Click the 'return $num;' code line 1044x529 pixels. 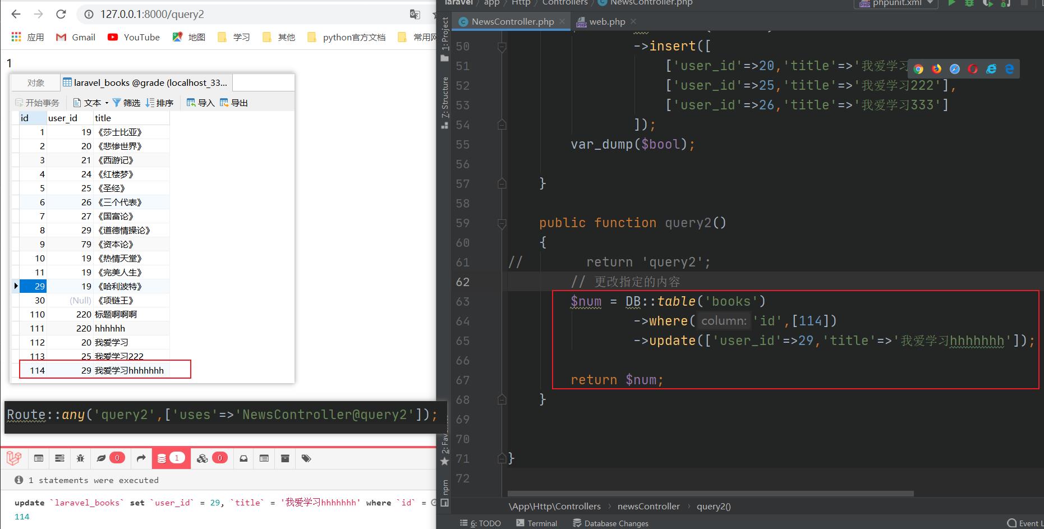tap(617, 380)
